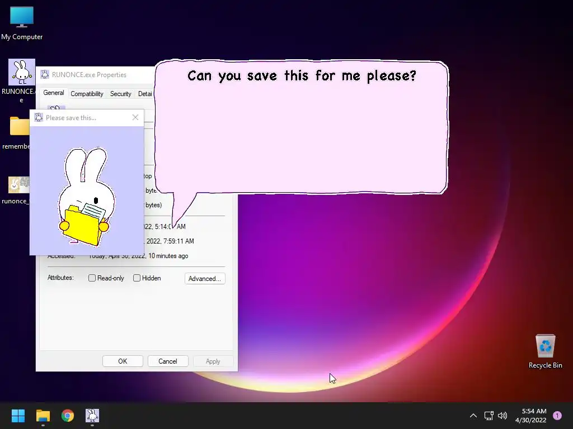Viewport: 573px width, 429px height.
Task: Launch File Explorer from the taskbar
Action: 43,416
